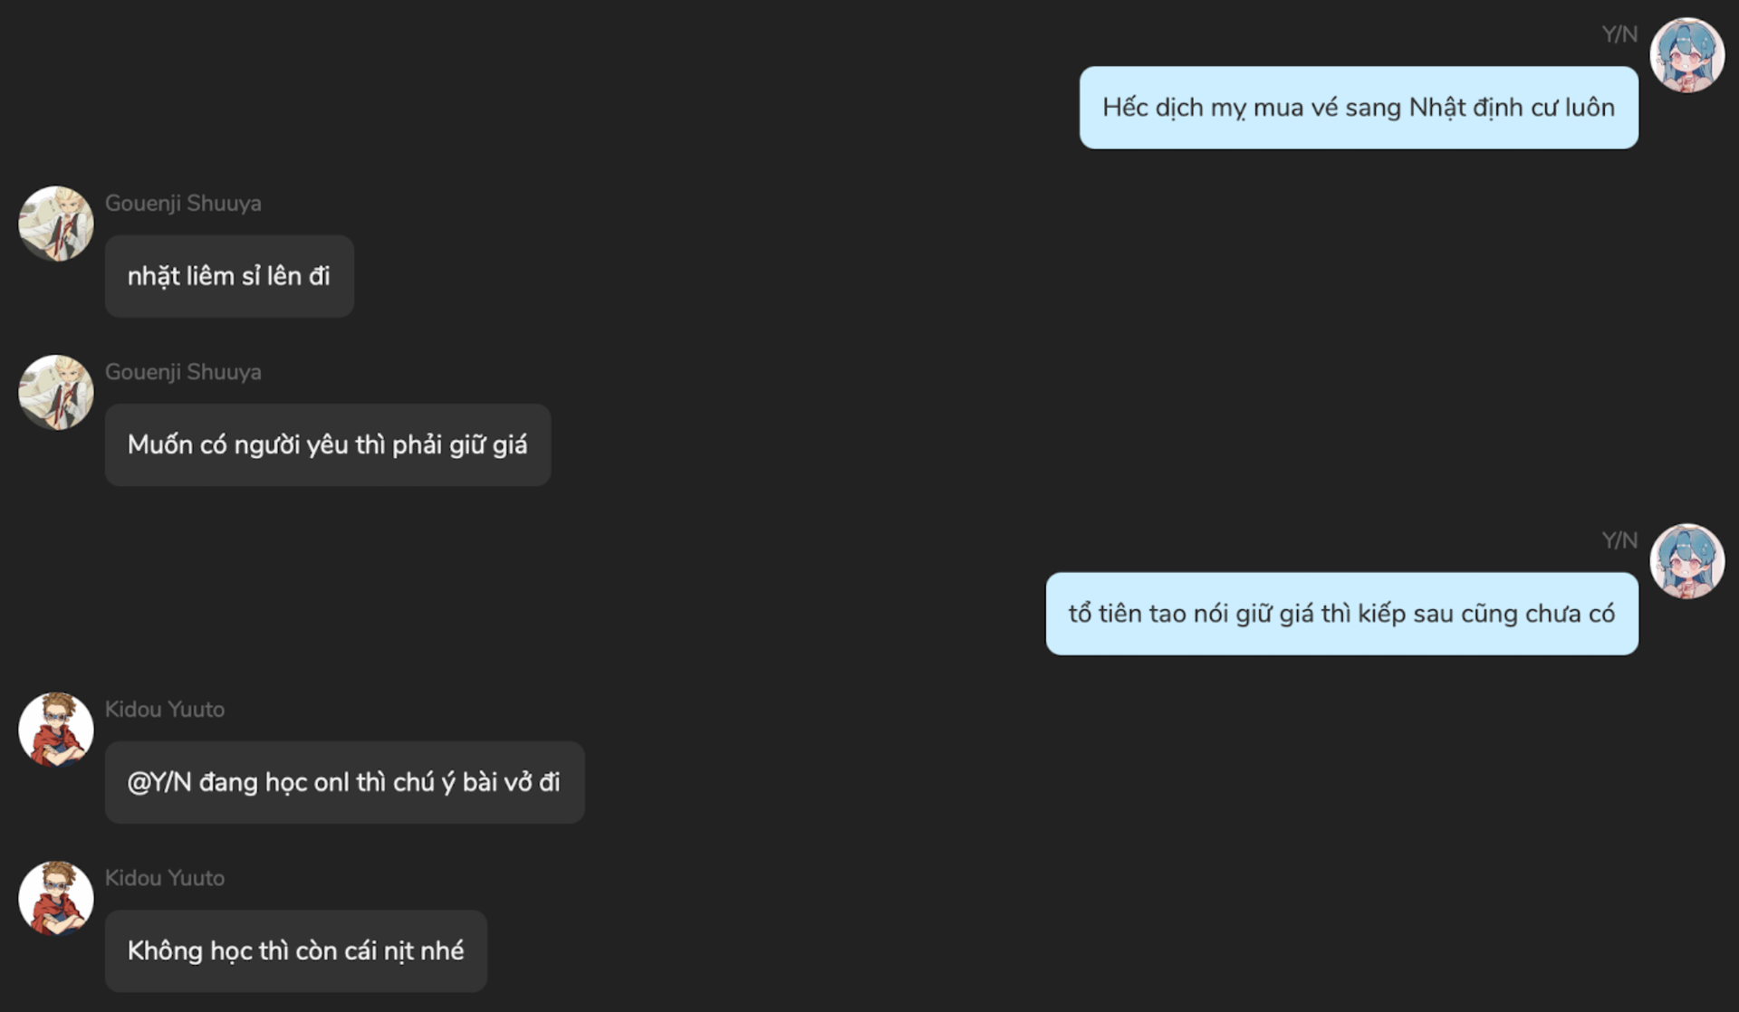
Task: Click Gouenji Shuuya's avatar by "Muốn có người yêu"
Action: click(56, 392)
